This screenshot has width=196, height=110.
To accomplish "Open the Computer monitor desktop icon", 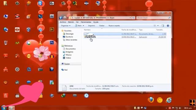I will click(x=6, y=16).
